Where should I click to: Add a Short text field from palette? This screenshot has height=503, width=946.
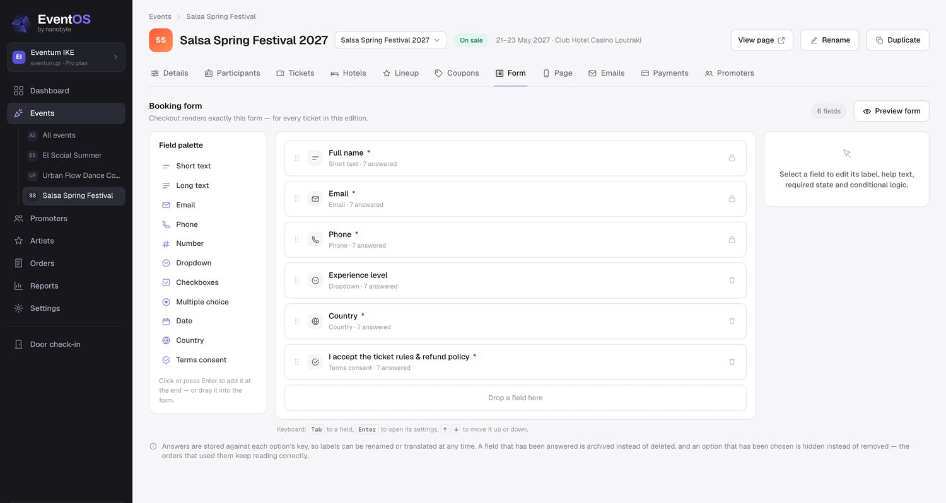point(208,166)
